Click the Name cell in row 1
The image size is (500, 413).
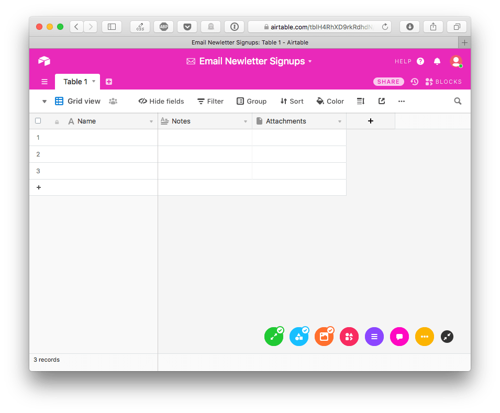(101, 138)
